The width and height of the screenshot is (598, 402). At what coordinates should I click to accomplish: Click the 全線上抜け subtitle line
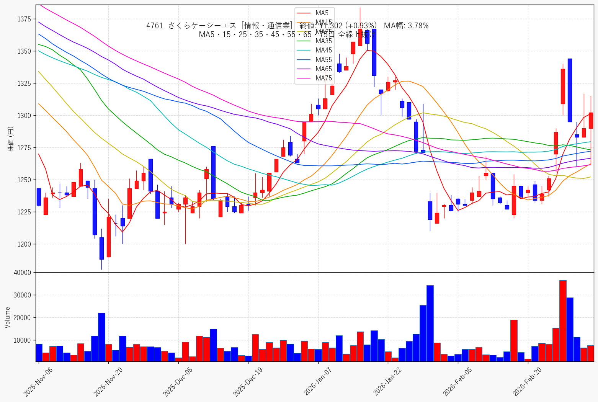point(287,34)
